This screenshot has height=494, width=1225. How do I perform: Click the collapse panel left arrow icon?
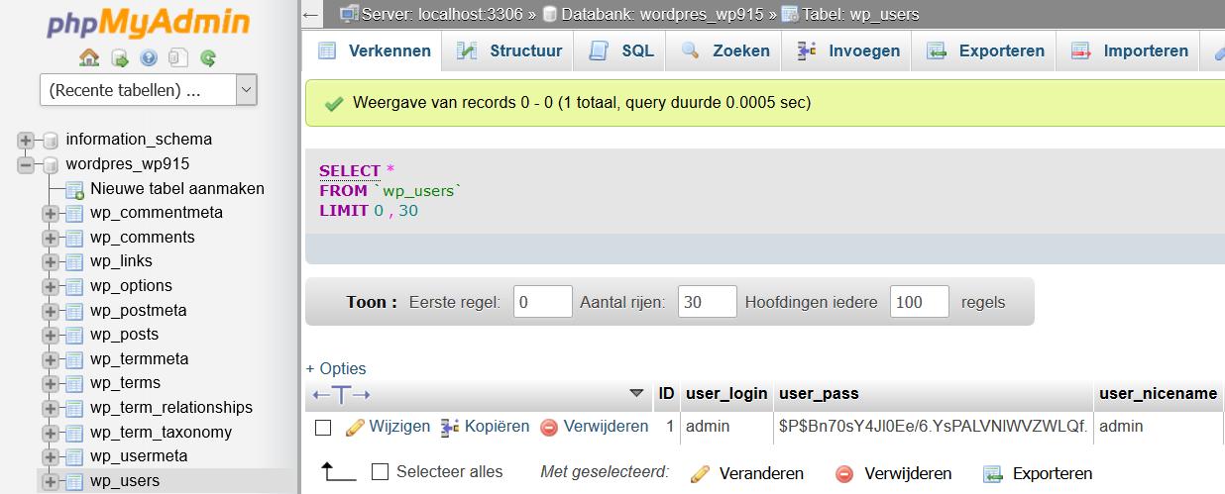pyautogui.click(x=310, y=14)
